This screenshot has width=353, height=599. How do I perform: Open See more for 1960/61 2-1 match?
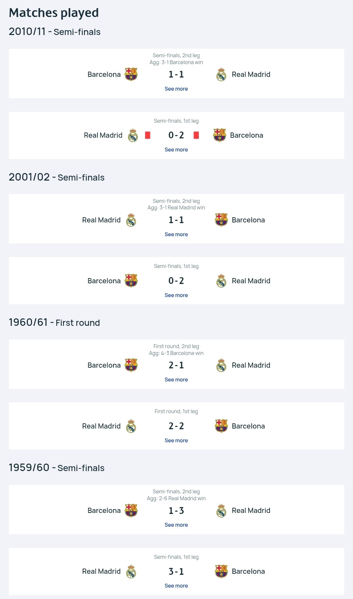(176, 379)
